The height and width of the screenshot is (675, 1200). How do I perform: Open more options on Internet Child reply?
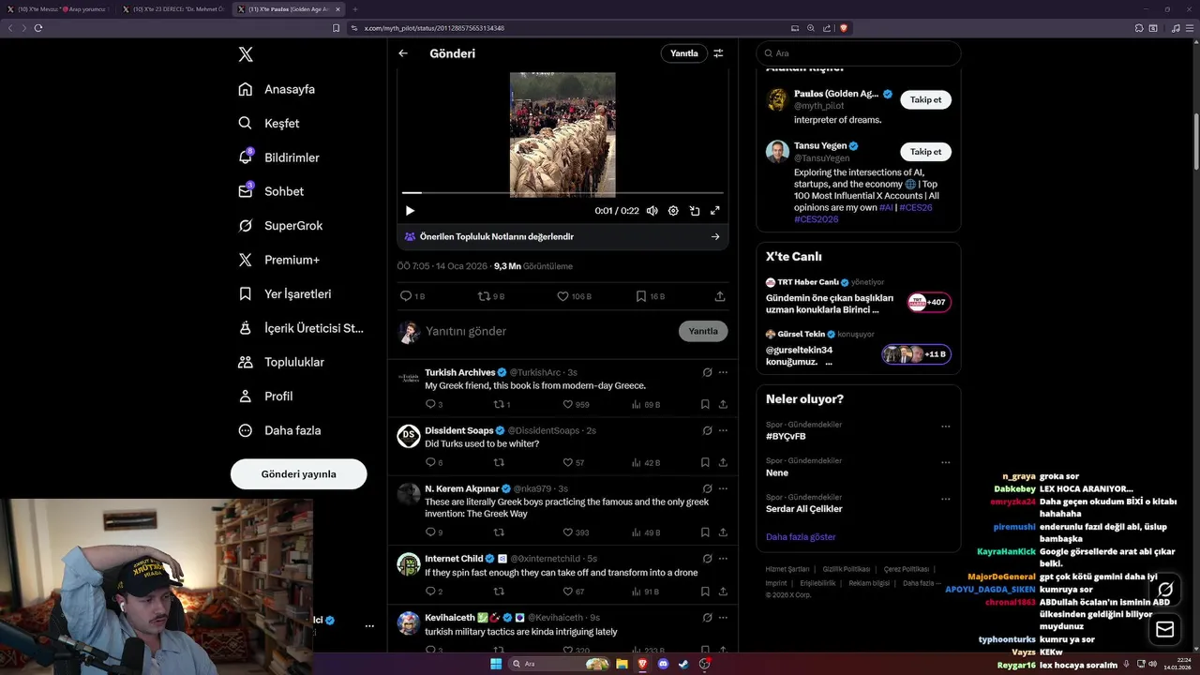(723, 559)
